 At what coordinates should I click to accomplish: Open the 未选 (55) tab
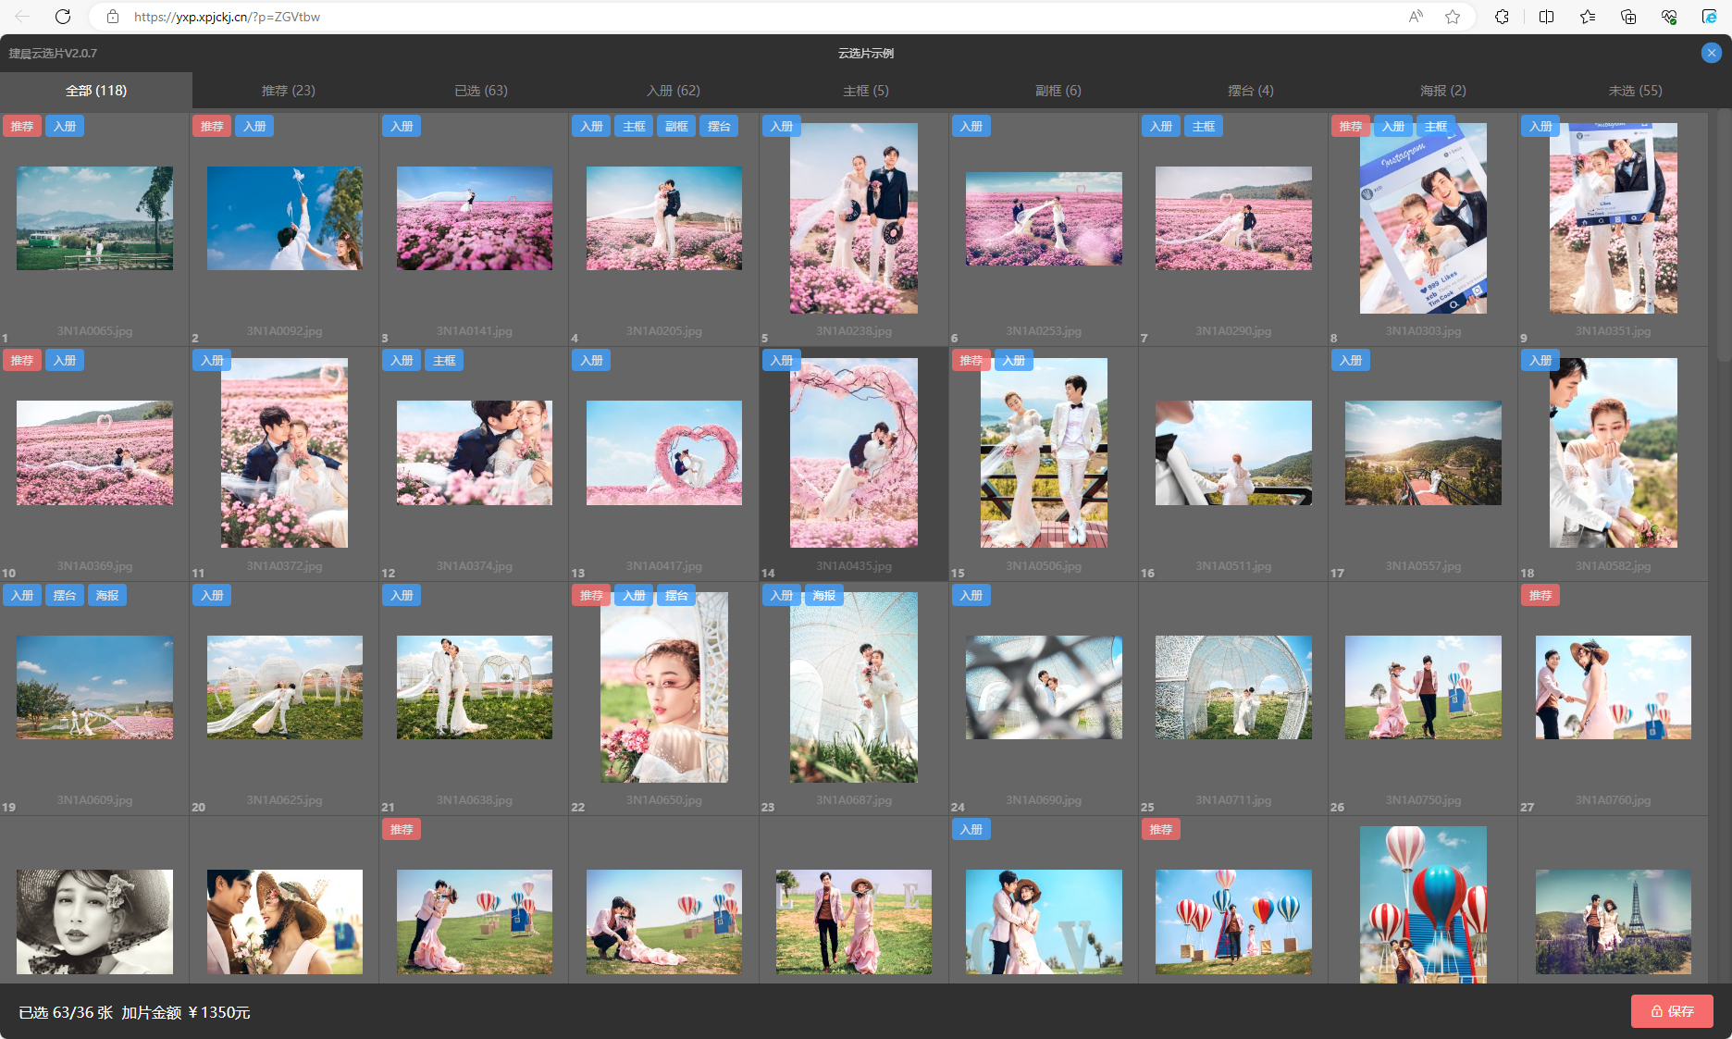point(1635,91)
